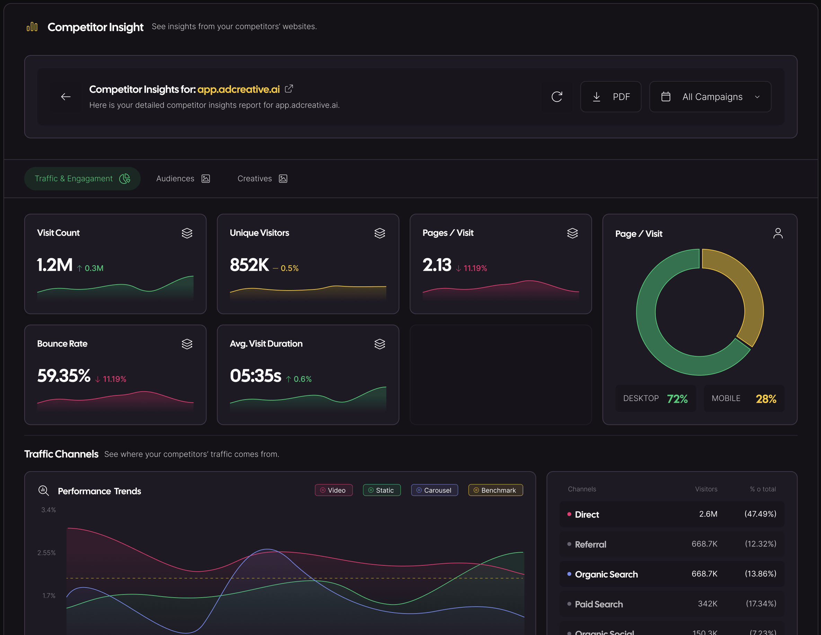Click the Traffic Channels section heading
This screenshot has height=635, width=821.
(x=61, y=454)
